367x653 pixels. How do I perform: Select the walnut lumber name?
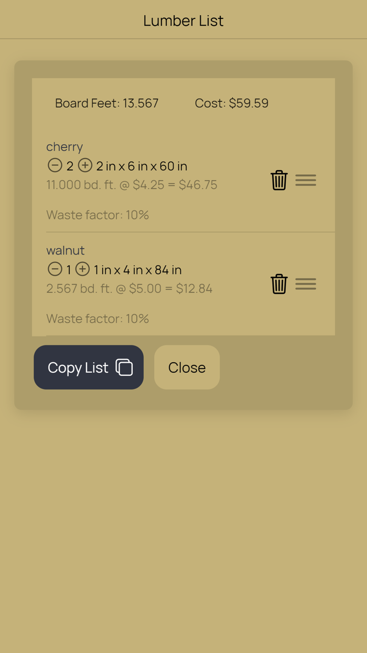tap(65, 250)
